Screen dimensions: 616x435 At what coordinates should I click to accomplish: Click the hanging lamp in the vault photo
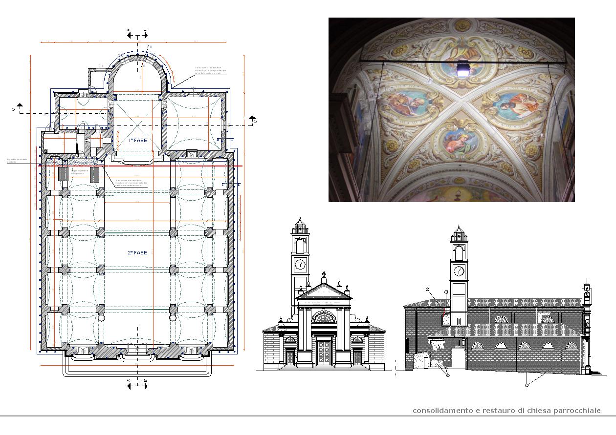click(462, 69)
